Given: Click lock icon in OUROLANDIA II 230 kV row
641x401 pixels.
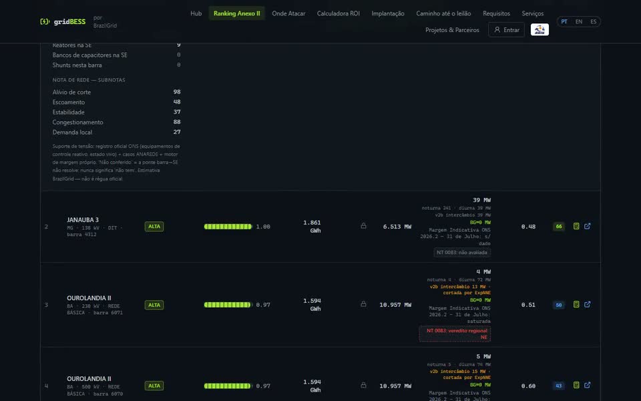Looking at the screenshot, I should coord(363,304).
